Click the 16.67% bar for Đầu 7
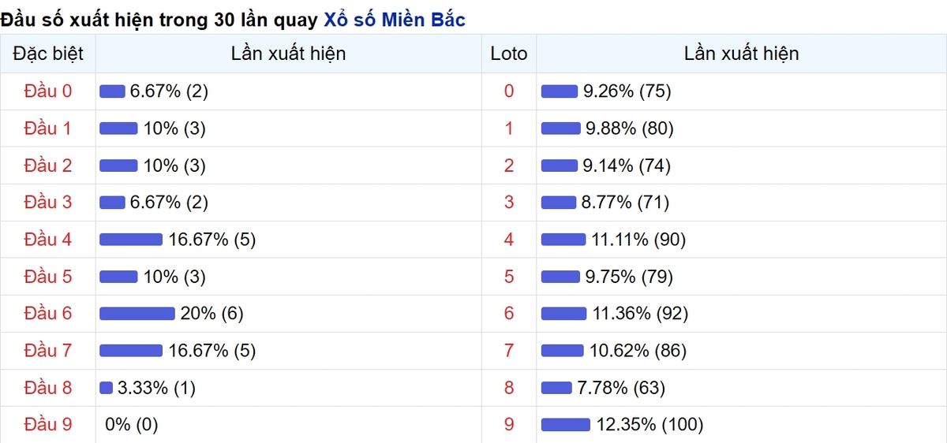Screen dimensions: 947x443 click(131, 351)
